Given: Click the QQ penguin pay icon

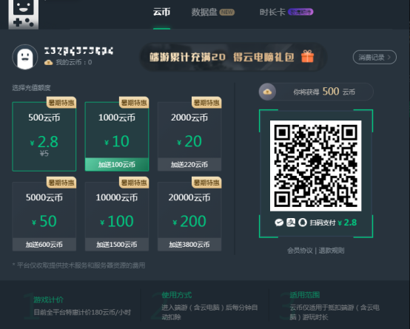Looking at the screenshot, I should point(303,223).
